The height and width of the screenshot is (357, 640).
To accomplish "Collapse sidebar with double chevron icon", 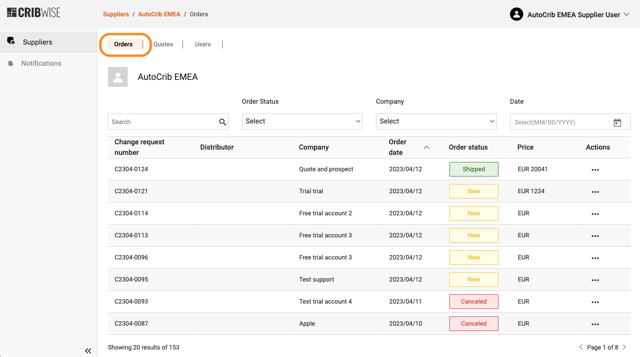I will click(x=88, y=351).
